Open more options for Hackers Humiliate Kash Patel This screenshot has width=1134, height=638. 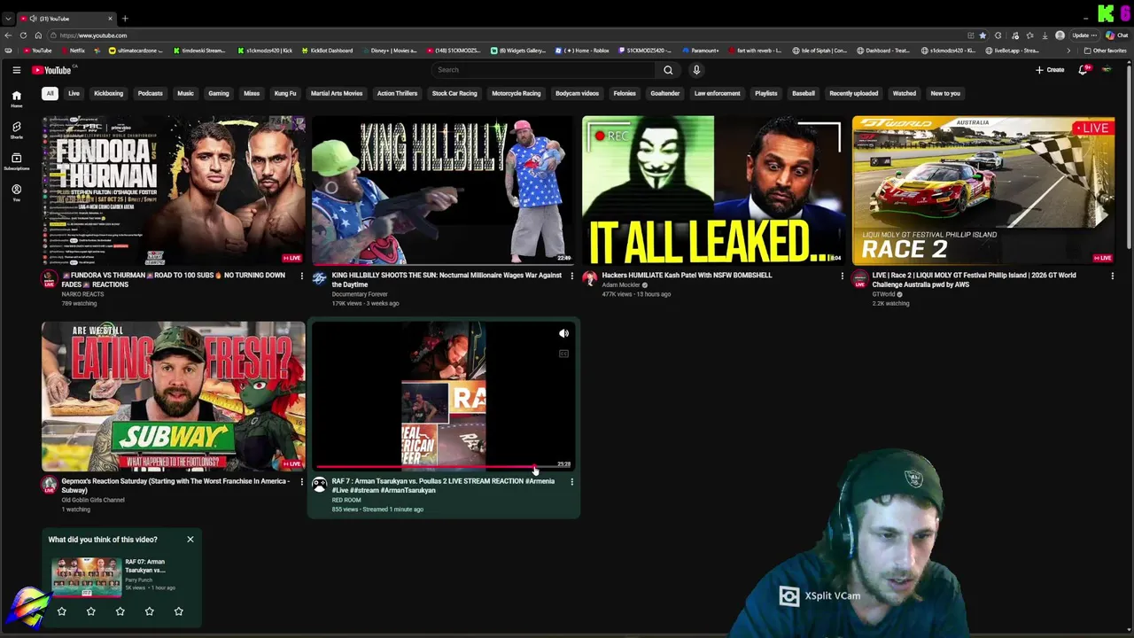click(842, 276)
